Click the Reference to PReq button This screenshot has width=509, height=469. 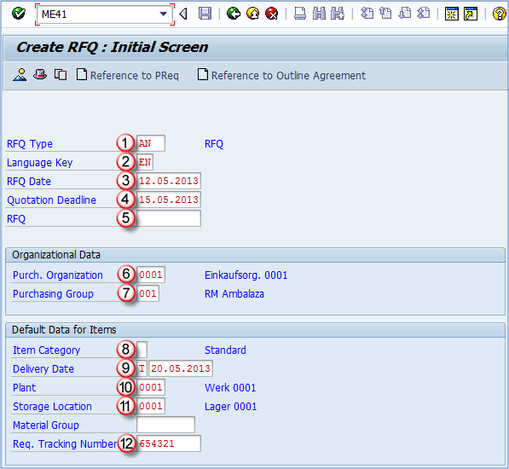128,75
